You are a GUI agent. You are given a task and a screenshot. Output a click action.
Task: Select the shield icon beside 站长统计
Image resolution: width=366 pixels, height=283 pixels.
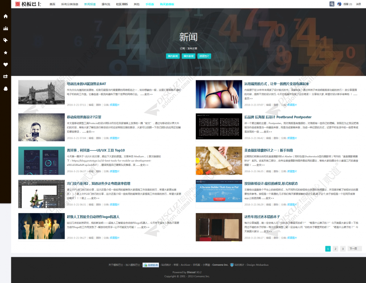click(x=232, y=265)
